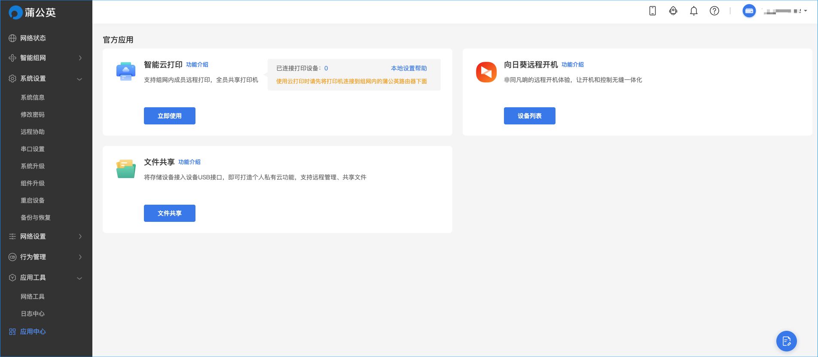The height and width of the screenshot is (357, 818).
Task: Click the 设备列表 button
Action: (x=529, y=116)
